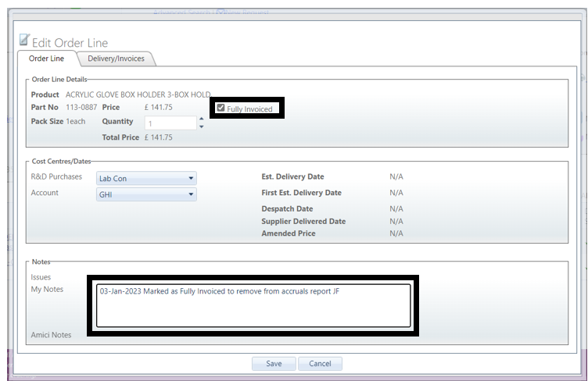Viewport: 588px width, 381px height.
Task: Click the Despatch Date N/A value
Action: 396,208
